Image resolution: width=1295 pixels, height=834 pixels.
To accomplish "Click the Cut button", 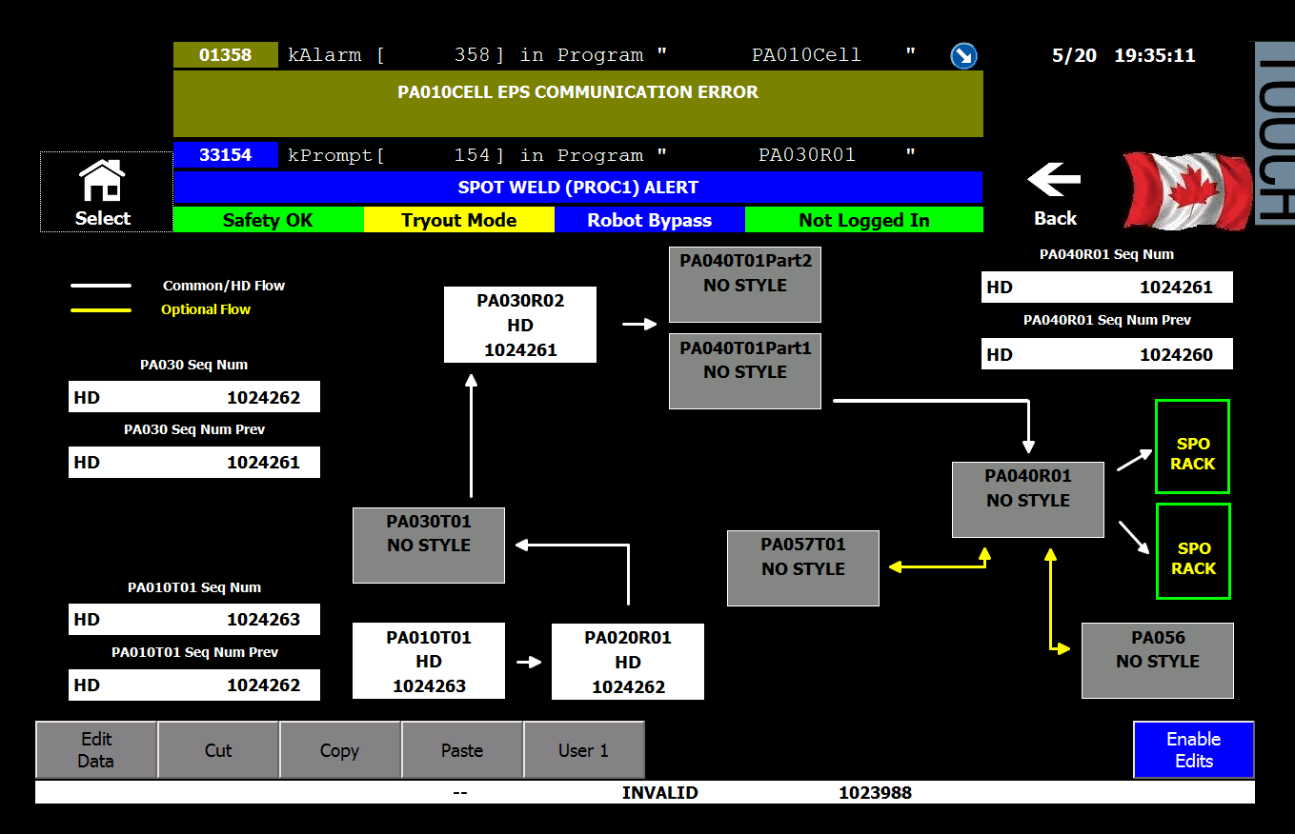I will pyautogui.click(x=218, y=750).
